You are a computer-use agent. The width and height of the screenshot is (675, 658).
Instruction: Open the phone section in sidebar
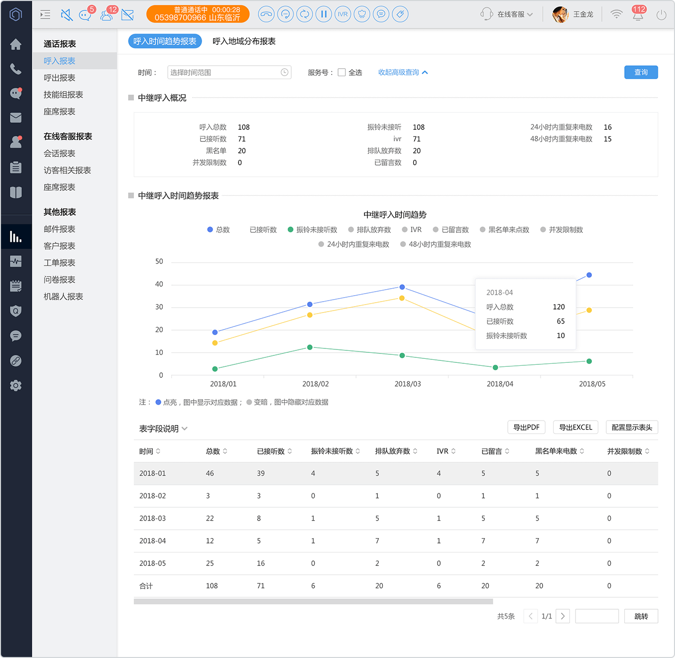coord(16,69)
